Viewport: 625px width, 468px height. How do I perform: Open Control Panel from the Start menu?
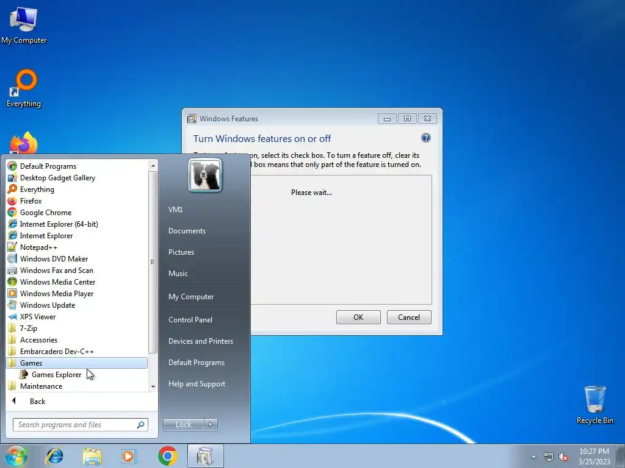coord(190,320)
